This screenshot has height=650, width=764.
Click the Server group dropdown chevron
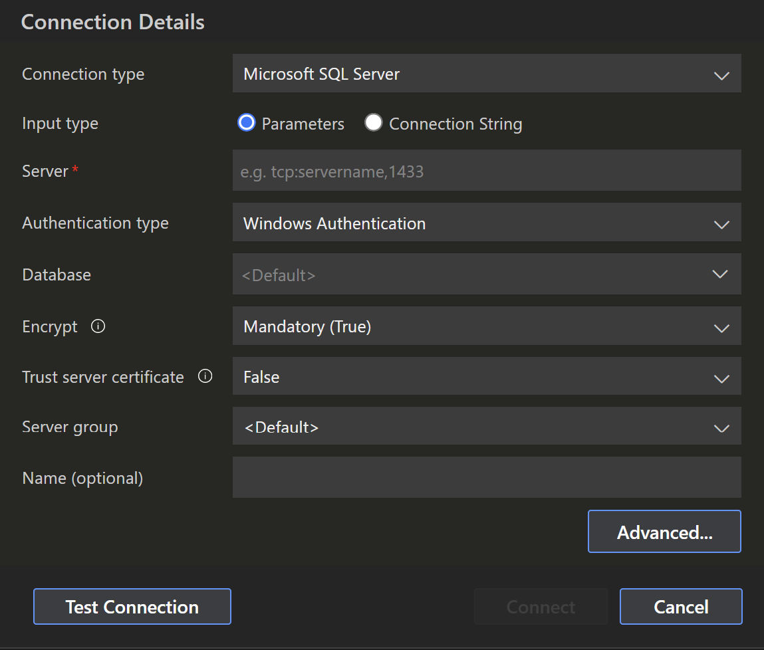pyautogui.click(x=721, y=429)
